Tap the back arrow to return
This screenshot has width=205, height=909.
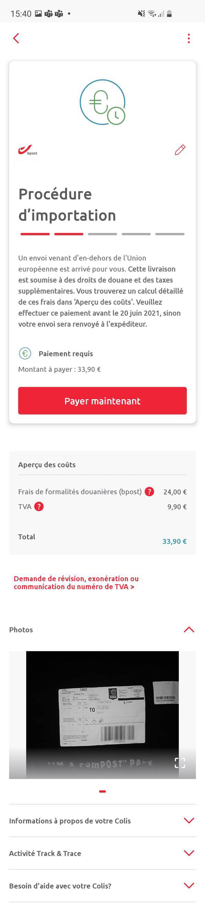pos(16,38)
